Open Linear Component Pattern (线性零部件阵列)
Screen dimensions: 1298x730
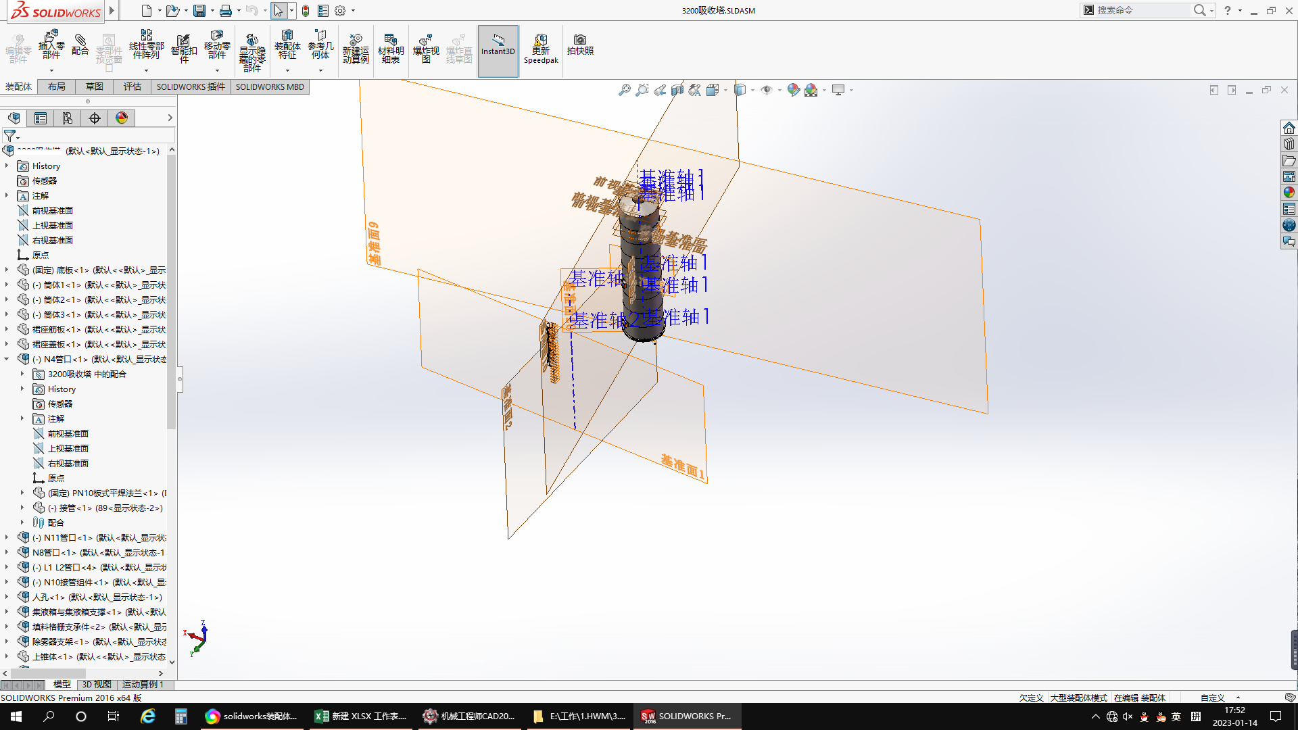[x=146, y=45]
